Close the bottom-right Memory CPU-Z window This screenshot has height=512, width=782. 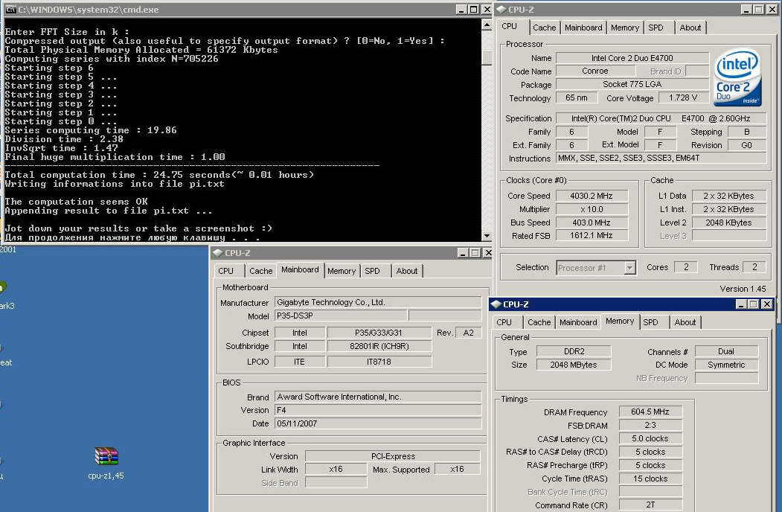[767, 304]
